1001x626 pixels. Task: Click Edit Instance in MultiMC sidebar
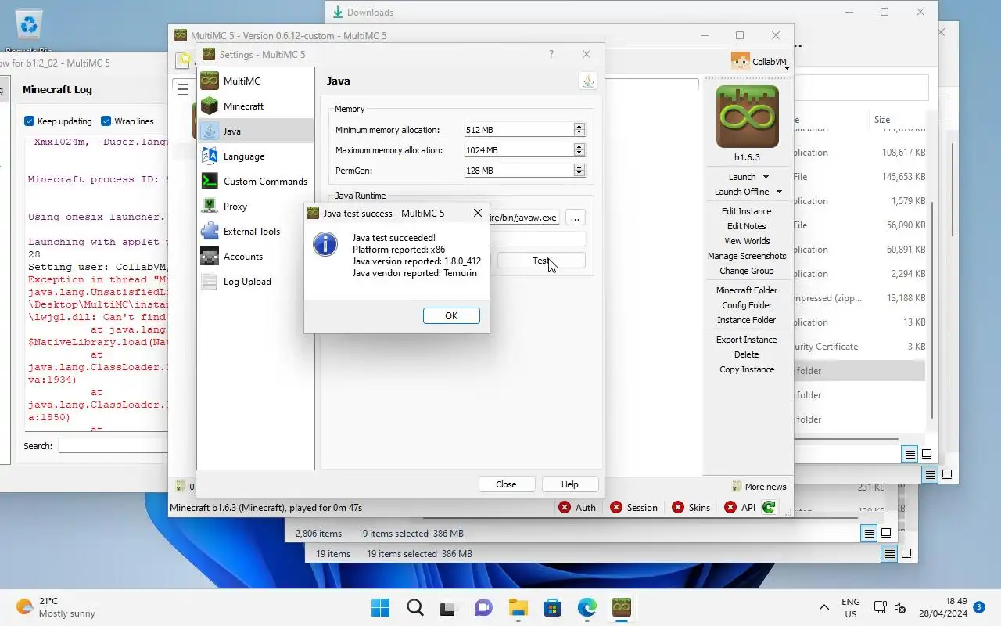(746, 211)
